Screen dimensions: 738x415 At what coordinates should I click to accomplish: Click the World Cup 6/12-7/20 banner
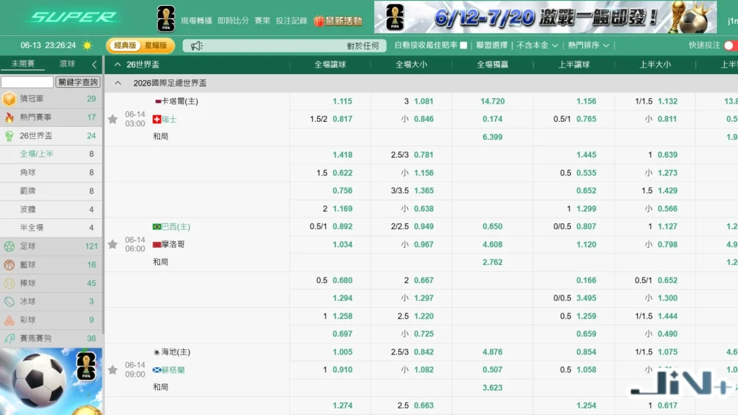(545, 17)
